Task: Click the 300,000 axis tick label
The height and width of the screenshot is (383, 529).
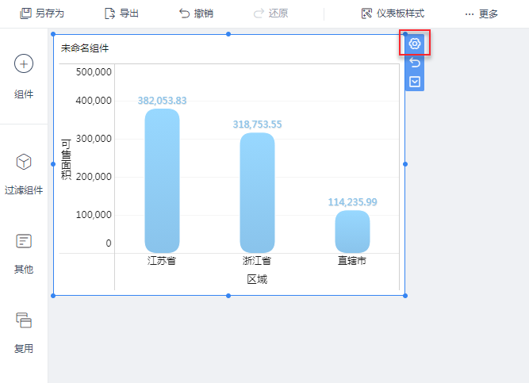Action: coord(94,138)
